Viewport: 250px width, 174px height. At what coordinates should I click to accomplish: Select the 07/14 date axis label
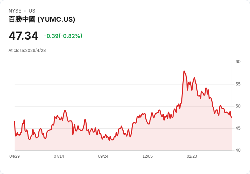click(59, 156)
